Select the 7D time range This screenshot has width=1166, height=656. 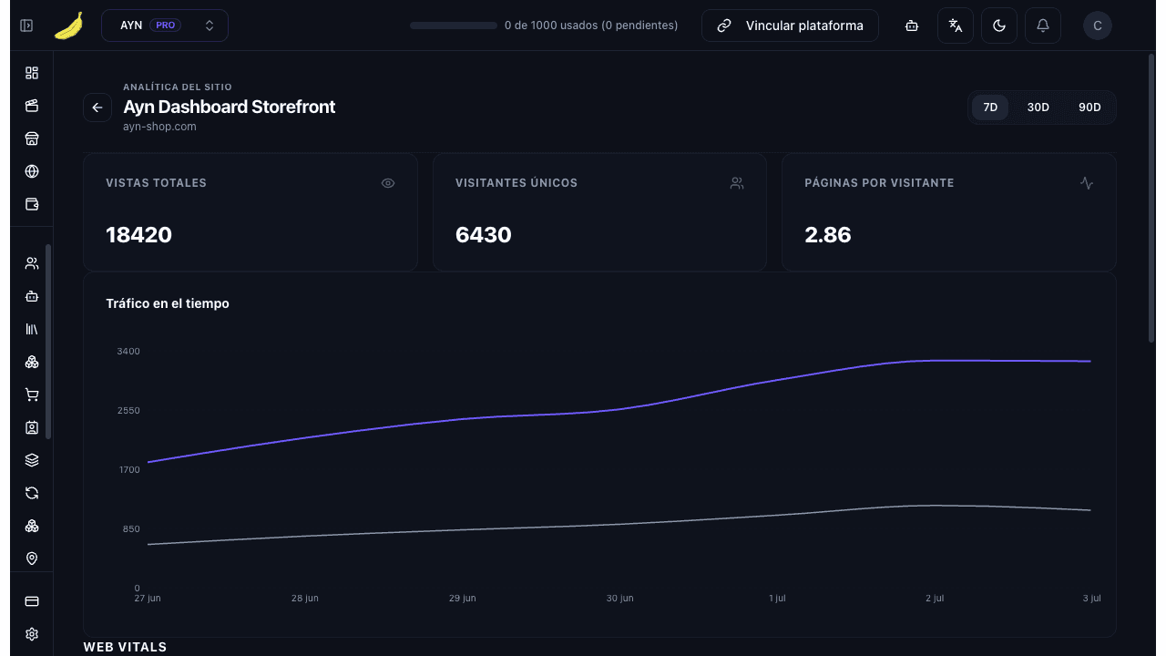[x=990, y=108]
